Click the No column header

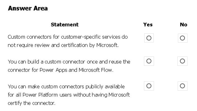point(184,25)
